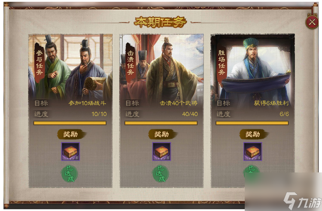The image size is (322, 211).
Task: Click the 奖励 label in 胜场任务 card
Action: [x=253, y=134]
